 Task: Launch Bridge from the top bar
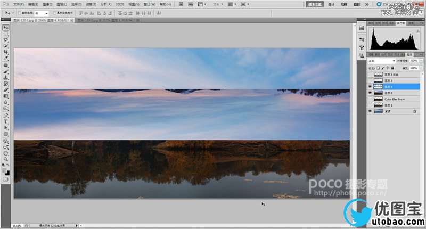tap(181, 4)
